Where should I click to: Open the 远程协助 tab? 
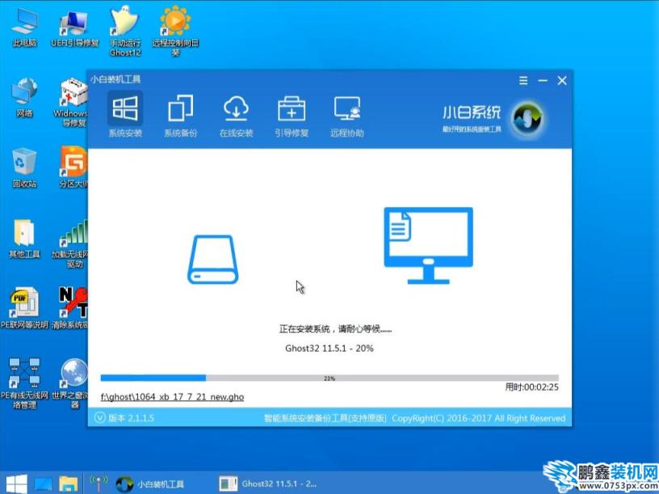click(x=347, y=116)
